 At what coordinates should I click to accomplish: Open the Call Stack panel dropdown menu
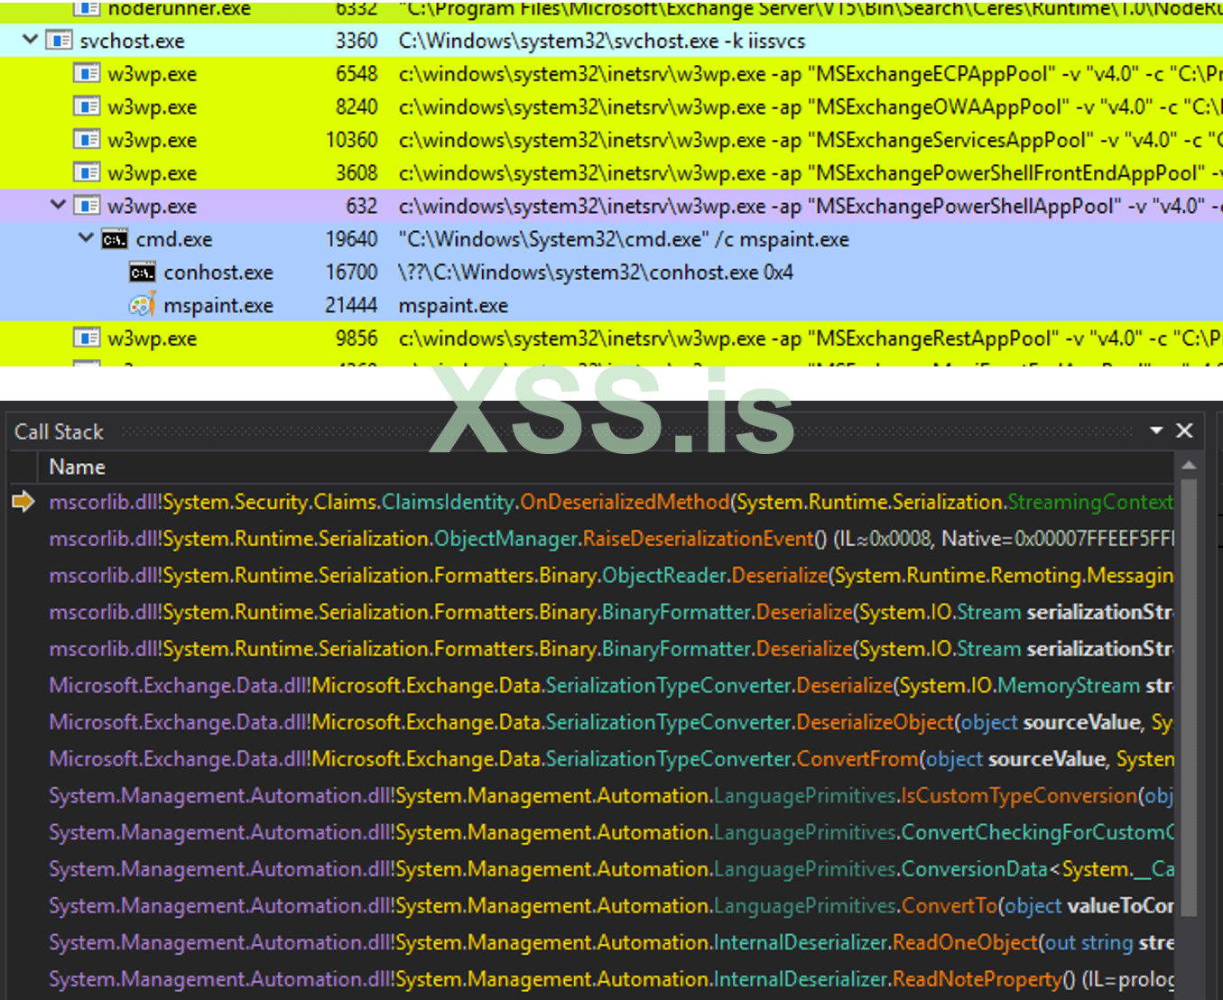click(1156, 431)
